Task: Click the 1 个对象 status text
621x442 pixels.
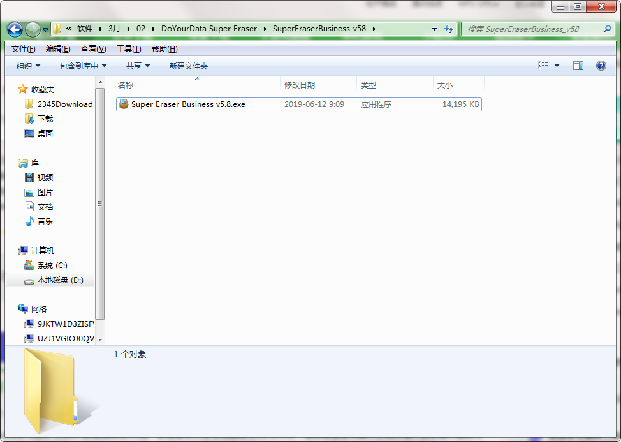Action: point(130,354)
